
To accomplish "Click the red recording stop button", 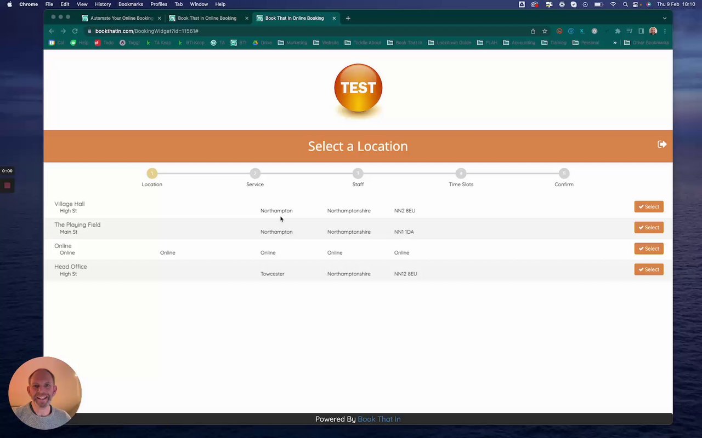I will click(7, 186).
